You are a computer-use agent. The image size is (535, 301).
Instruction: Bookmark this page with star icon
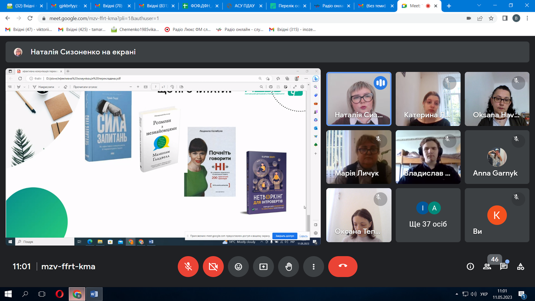point(491,18)
